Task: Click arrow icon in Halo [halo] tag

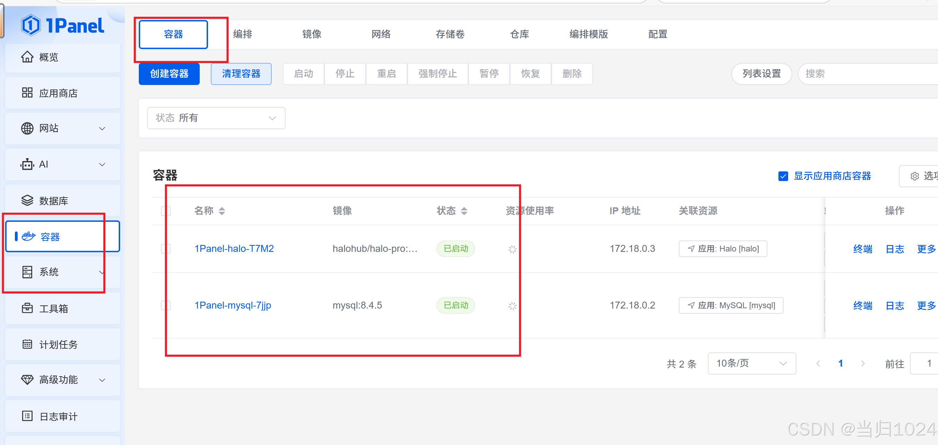Action: coord(691,249)
